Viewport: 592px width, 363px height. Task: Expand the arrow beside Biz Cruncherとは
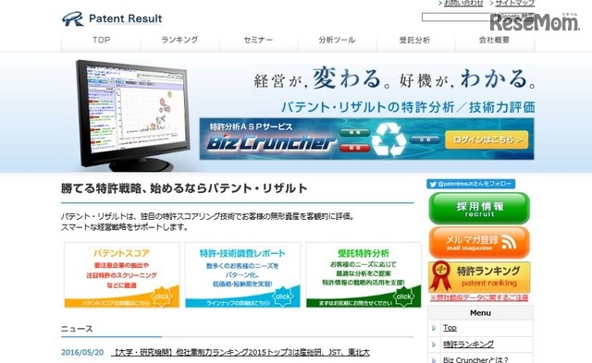(x=434, y=360)
